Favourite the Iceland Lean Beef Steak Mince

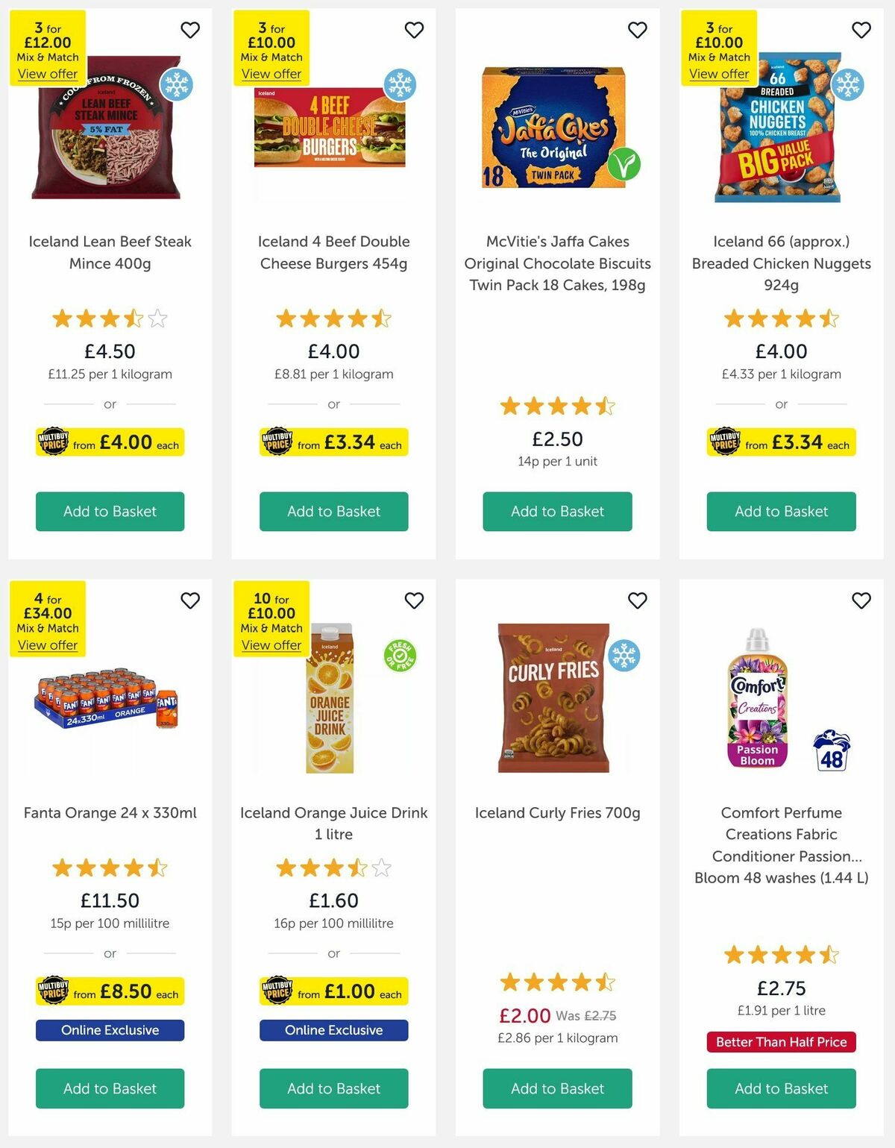click(191, 30)
